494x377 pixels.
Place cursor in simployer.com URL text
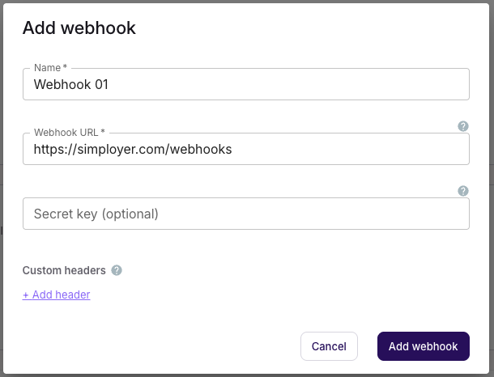[133, 149]
